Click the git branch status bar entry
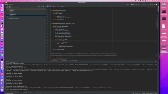 155,93
